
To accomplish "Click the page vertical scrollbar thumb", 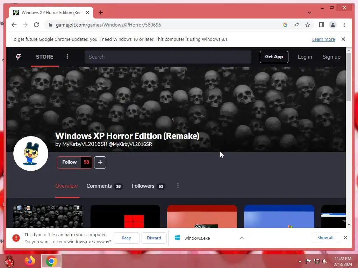I will click(x=349, y=76).
